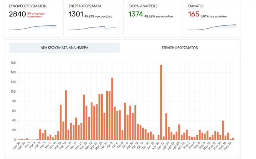Click the x-axis label May 18
The height and width of the screenshot is (159, 256).
[227, 145]
